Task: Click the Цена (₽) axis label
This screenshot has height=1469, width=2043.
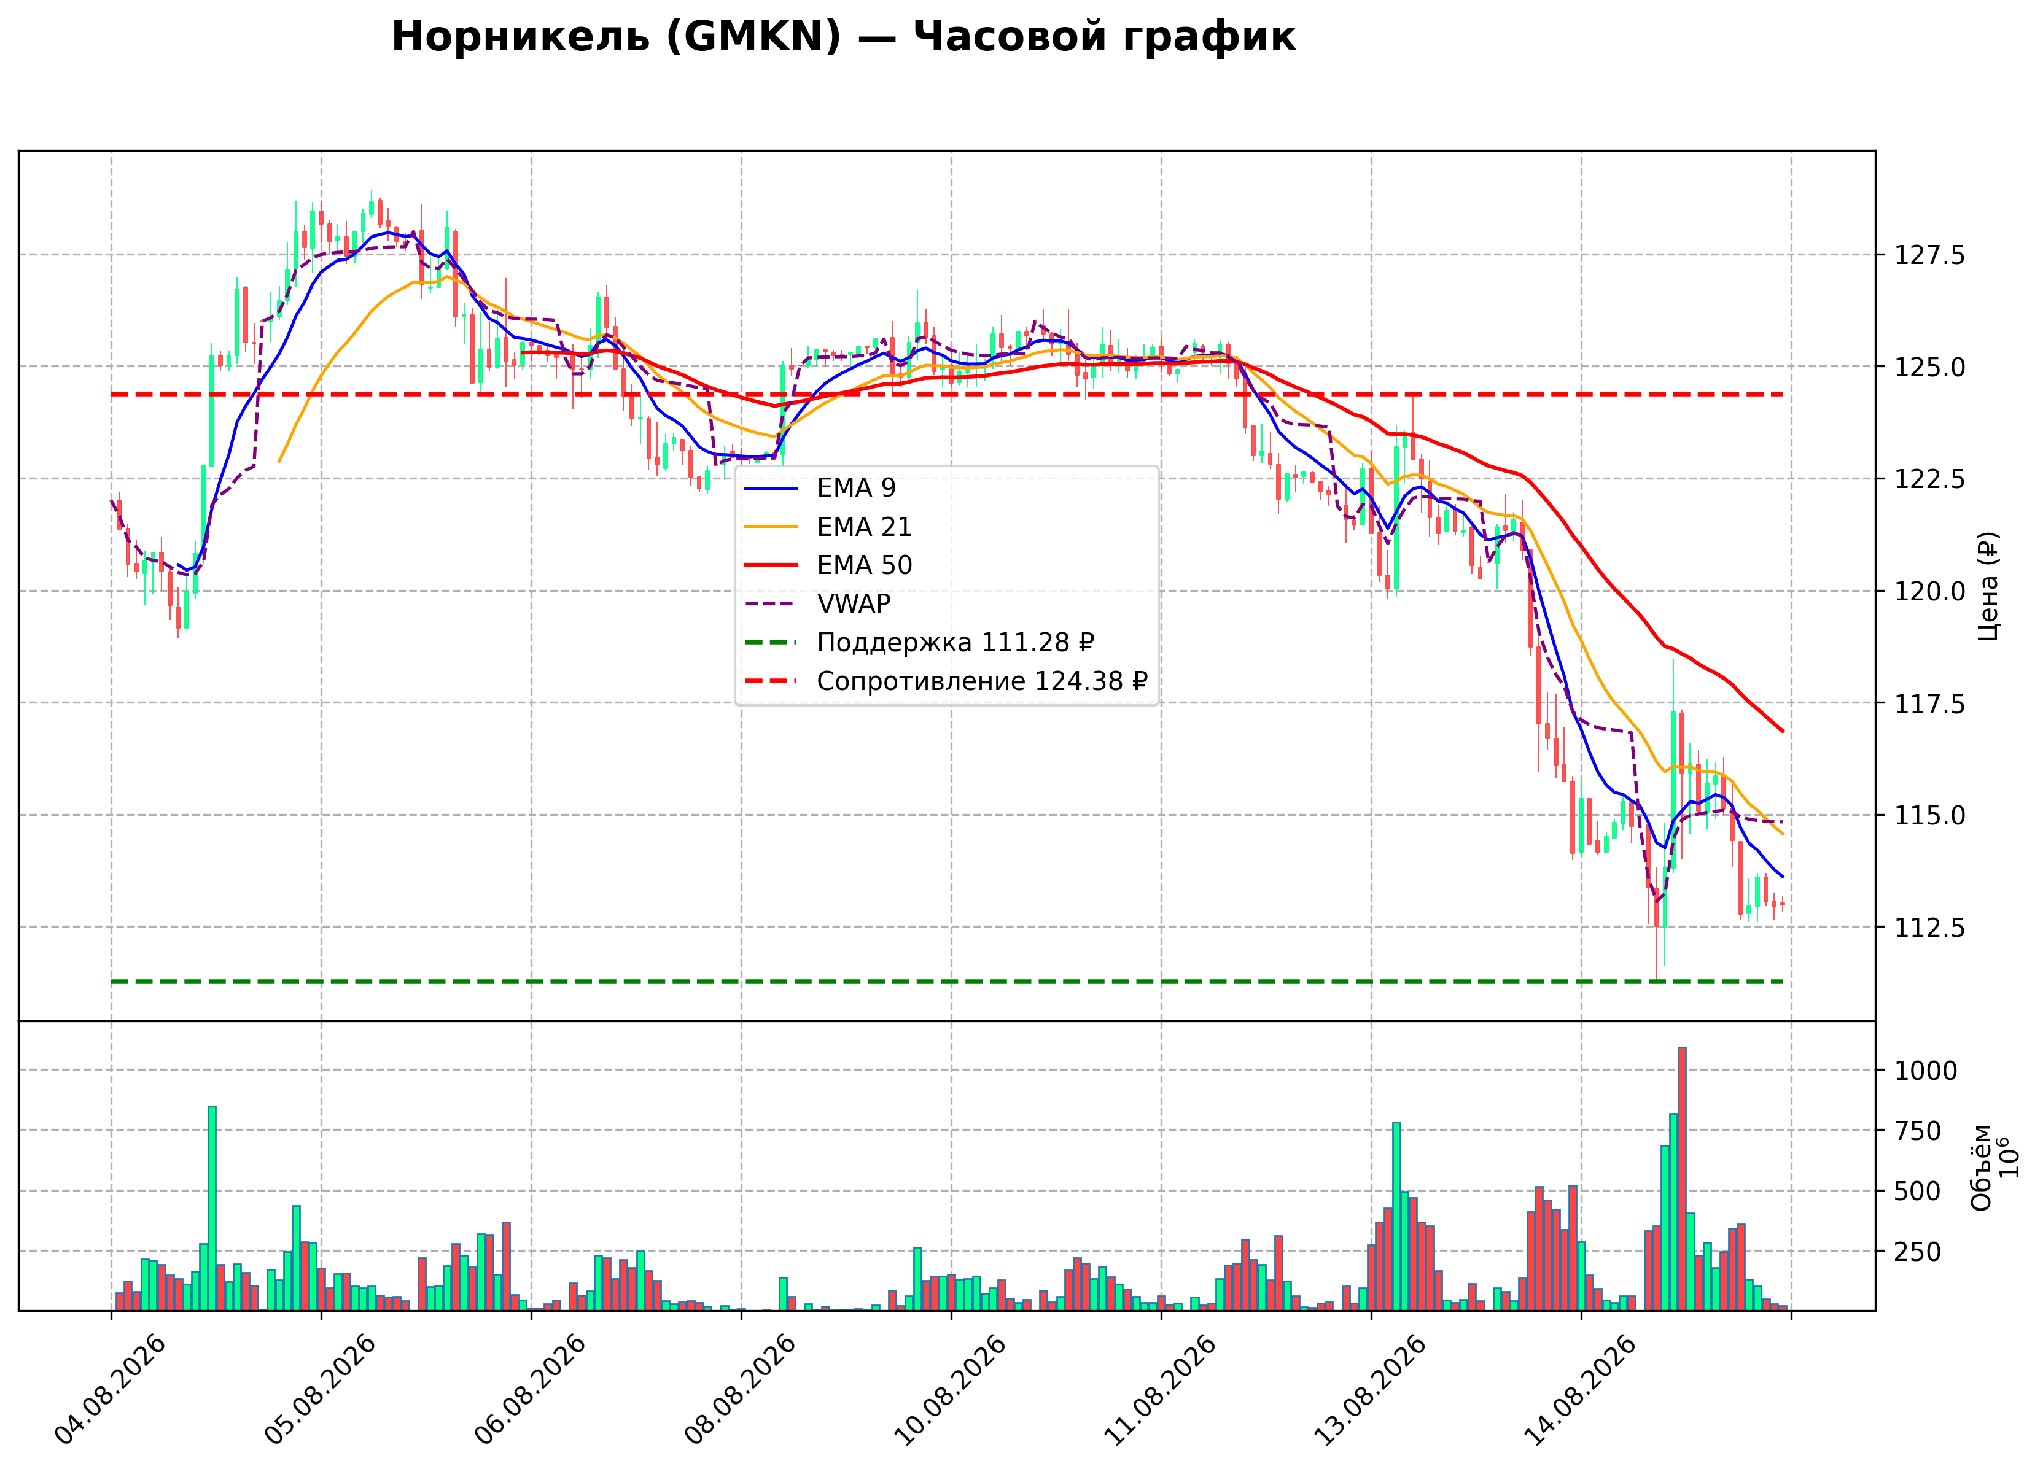Action: tap(1988, 586)
